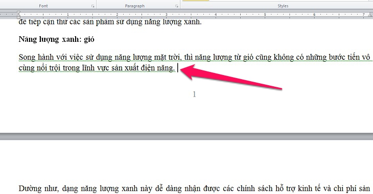373x194 pixels.
Task: Click the first line indent ruler marker
Action: (18, 12)
